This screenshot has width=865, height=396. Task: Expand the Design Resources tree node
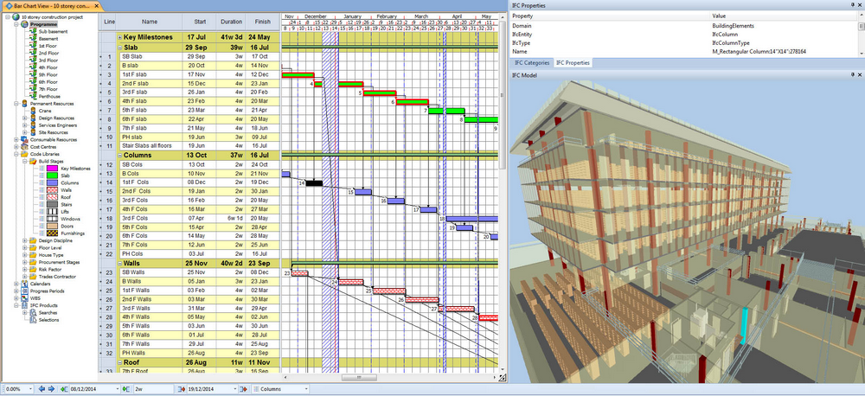pyautogui.click(x=24, y=118)
